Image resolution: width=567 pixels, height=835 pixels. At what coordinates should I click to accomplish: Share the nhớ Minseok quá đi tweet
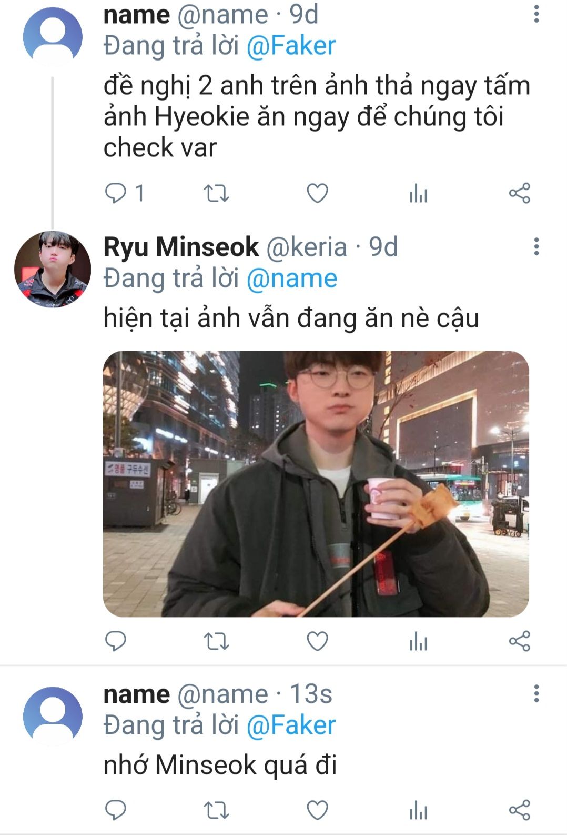(x=520, y=810)
